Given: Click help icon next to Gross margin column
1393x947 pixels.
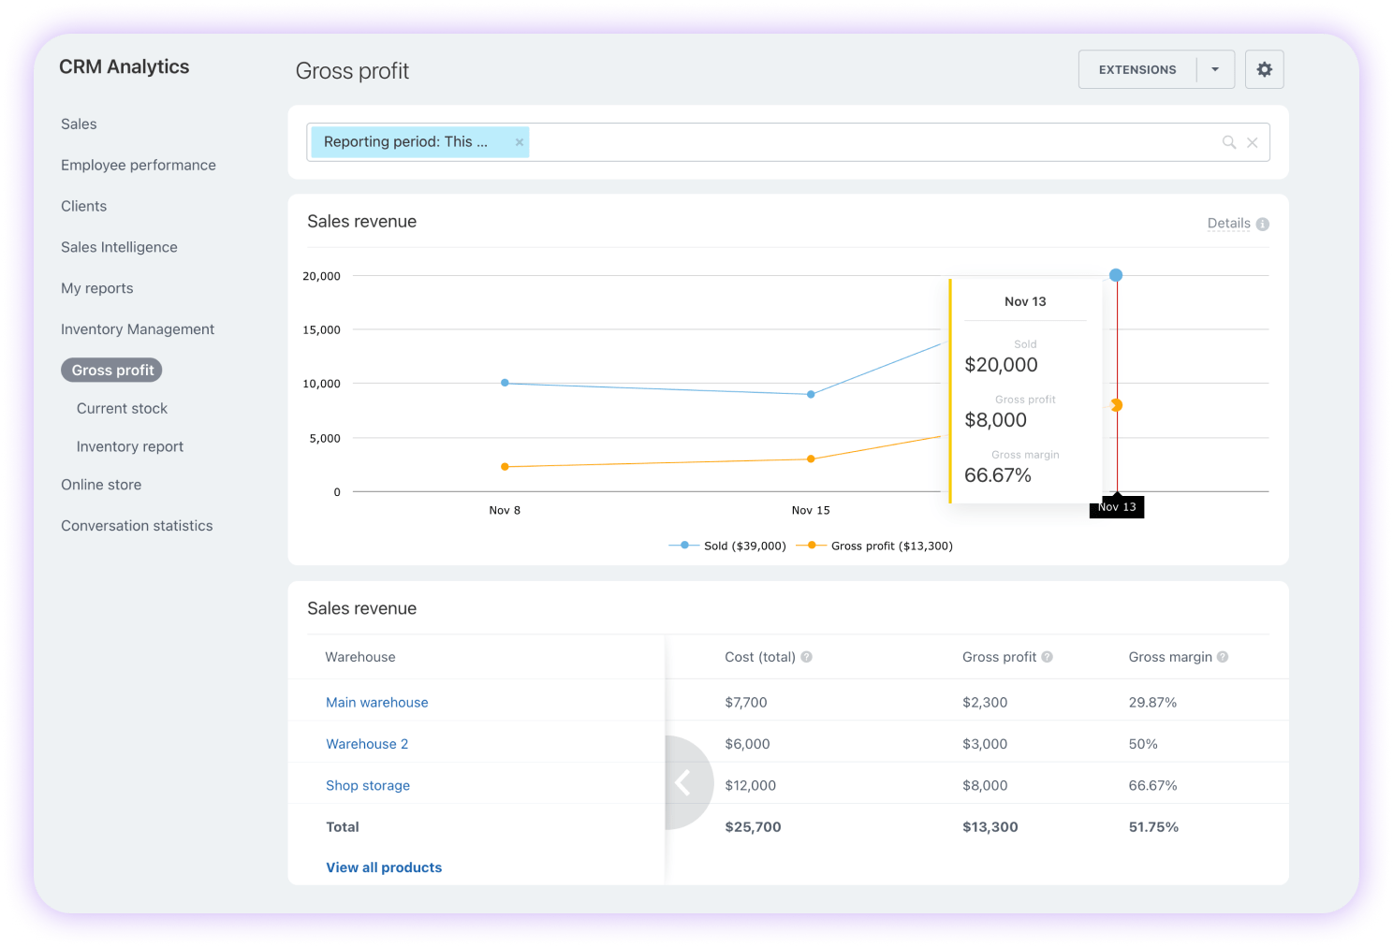Looking at the screenshot, I should pos(1223,657).
